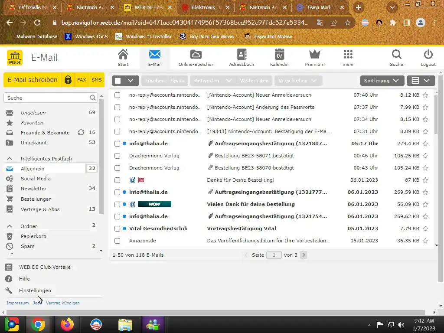Open the list view layout dropdown
The image size is (444, 333).
click(421, 81)
